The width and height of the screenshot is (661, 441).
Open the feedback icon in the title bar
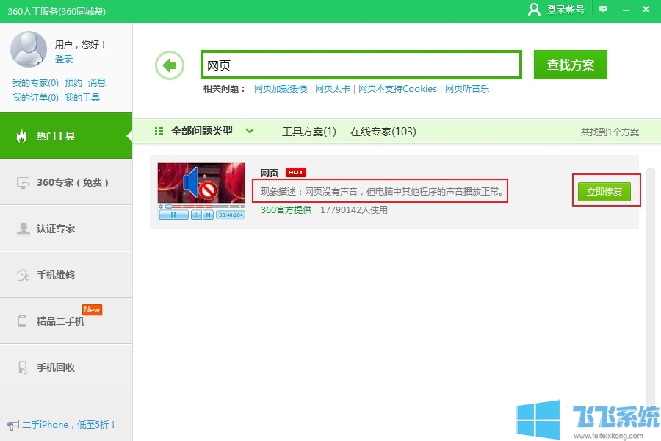(604, 10)
